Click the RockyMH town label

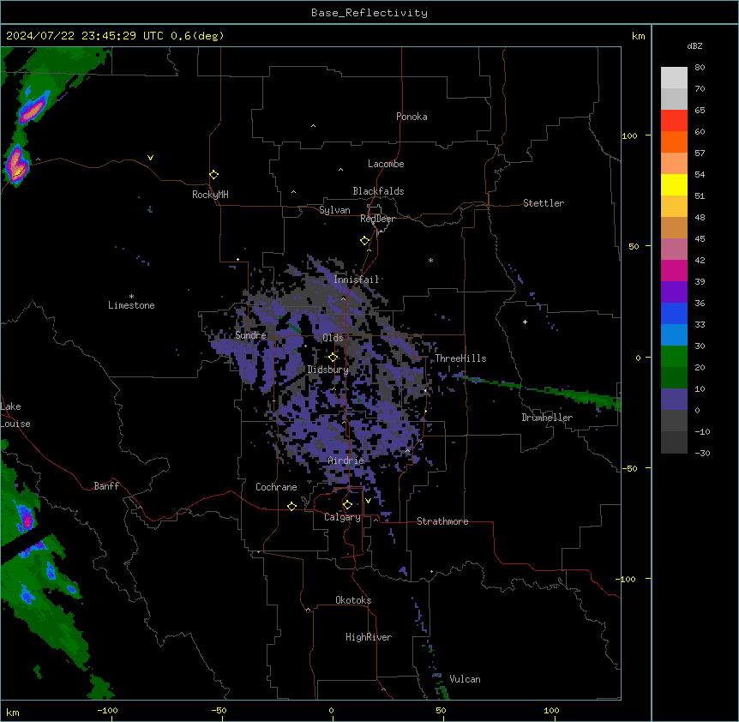coord(210,195)
